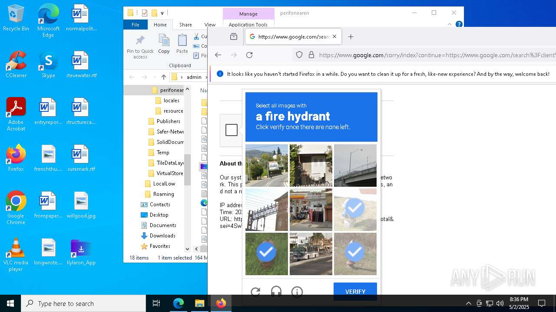Open new Firefox tab with plus
Viewport: 556px width, 312px height.
coord(351,37)
